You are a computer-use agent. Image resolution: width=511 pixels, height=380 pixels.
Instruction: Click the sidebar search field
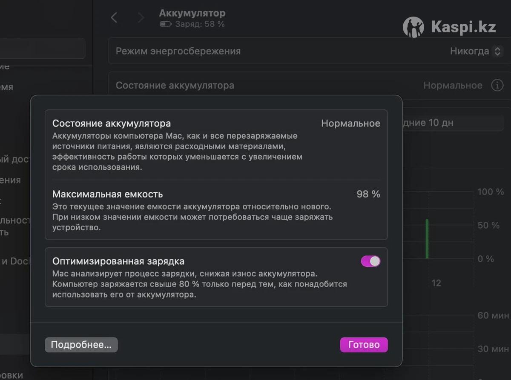point(43,49)
